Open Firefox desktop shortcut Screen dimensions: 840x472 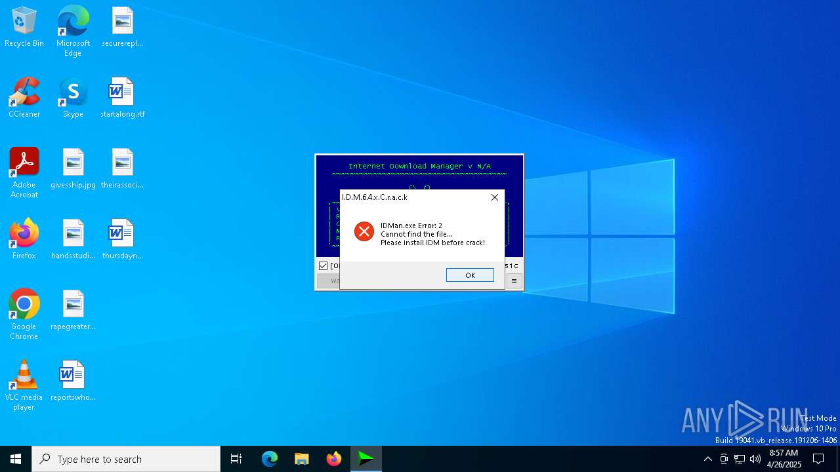[24, 240]
